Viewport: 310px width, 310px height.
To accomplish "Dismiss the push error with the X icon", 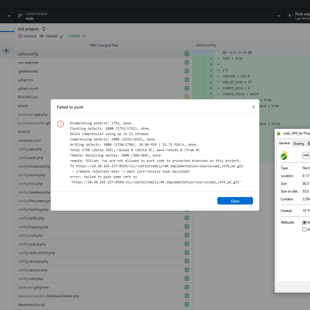I will 253,107.
